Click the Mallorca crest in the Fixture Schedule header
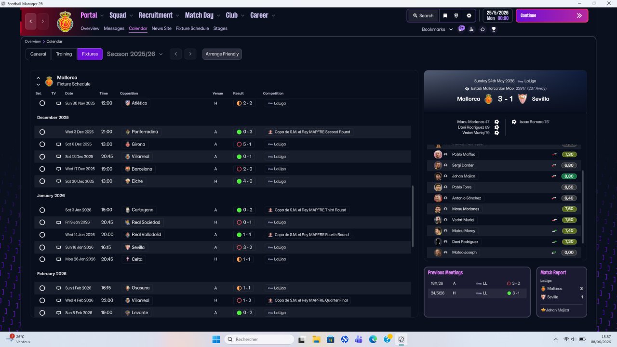This screenshot has height=347, width=617. click(49, 80)
